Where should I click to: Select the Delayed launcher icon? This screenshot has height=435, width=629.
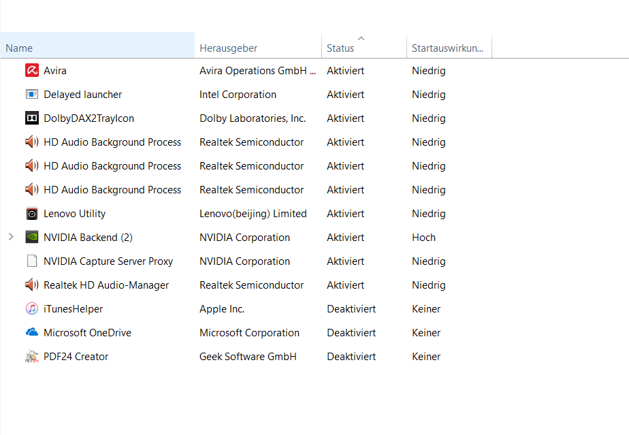tap(32, 94)
